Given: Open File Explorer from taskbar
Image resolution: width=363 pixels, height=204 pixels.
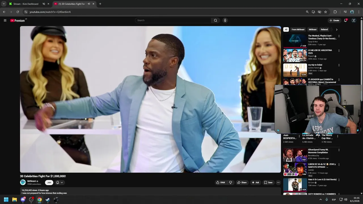Looking at the screenshot, I should (x=14, y=199).
